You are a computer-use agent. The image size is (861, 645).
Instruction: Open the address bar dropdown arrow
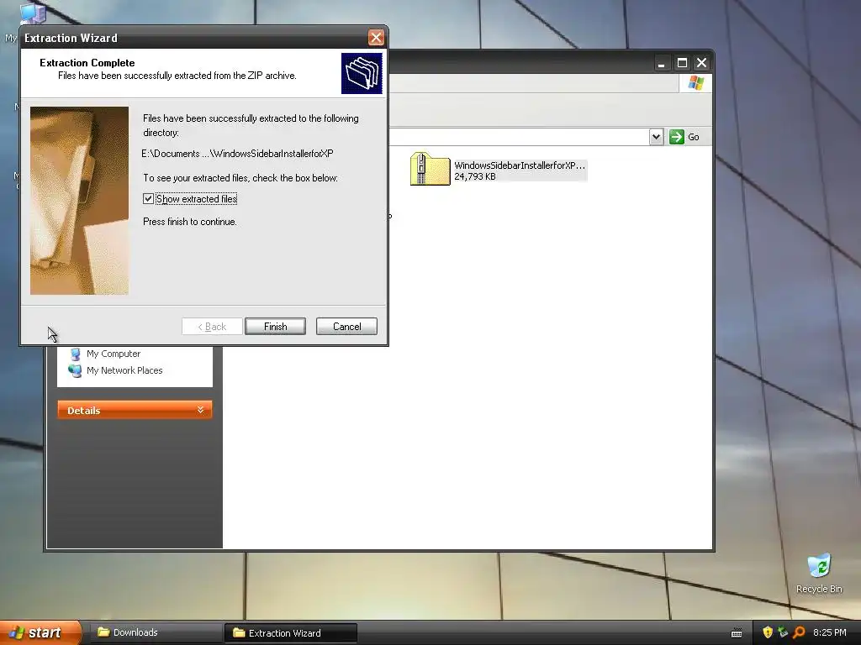656,137
